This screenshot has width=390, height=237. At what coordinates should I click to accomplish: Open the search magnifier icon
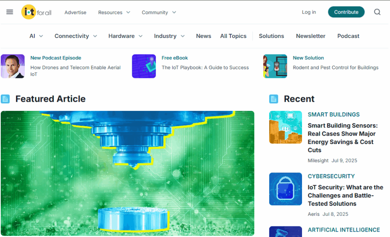377,12
